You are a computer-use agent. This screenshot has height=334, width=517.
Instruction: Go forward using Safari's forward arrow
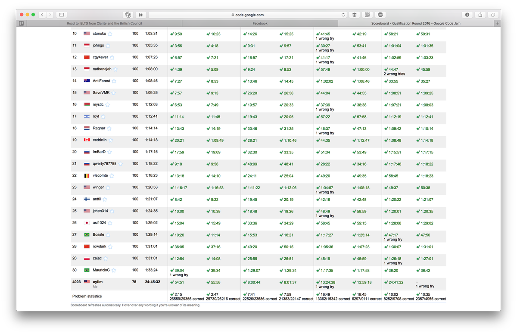point(50,15)
